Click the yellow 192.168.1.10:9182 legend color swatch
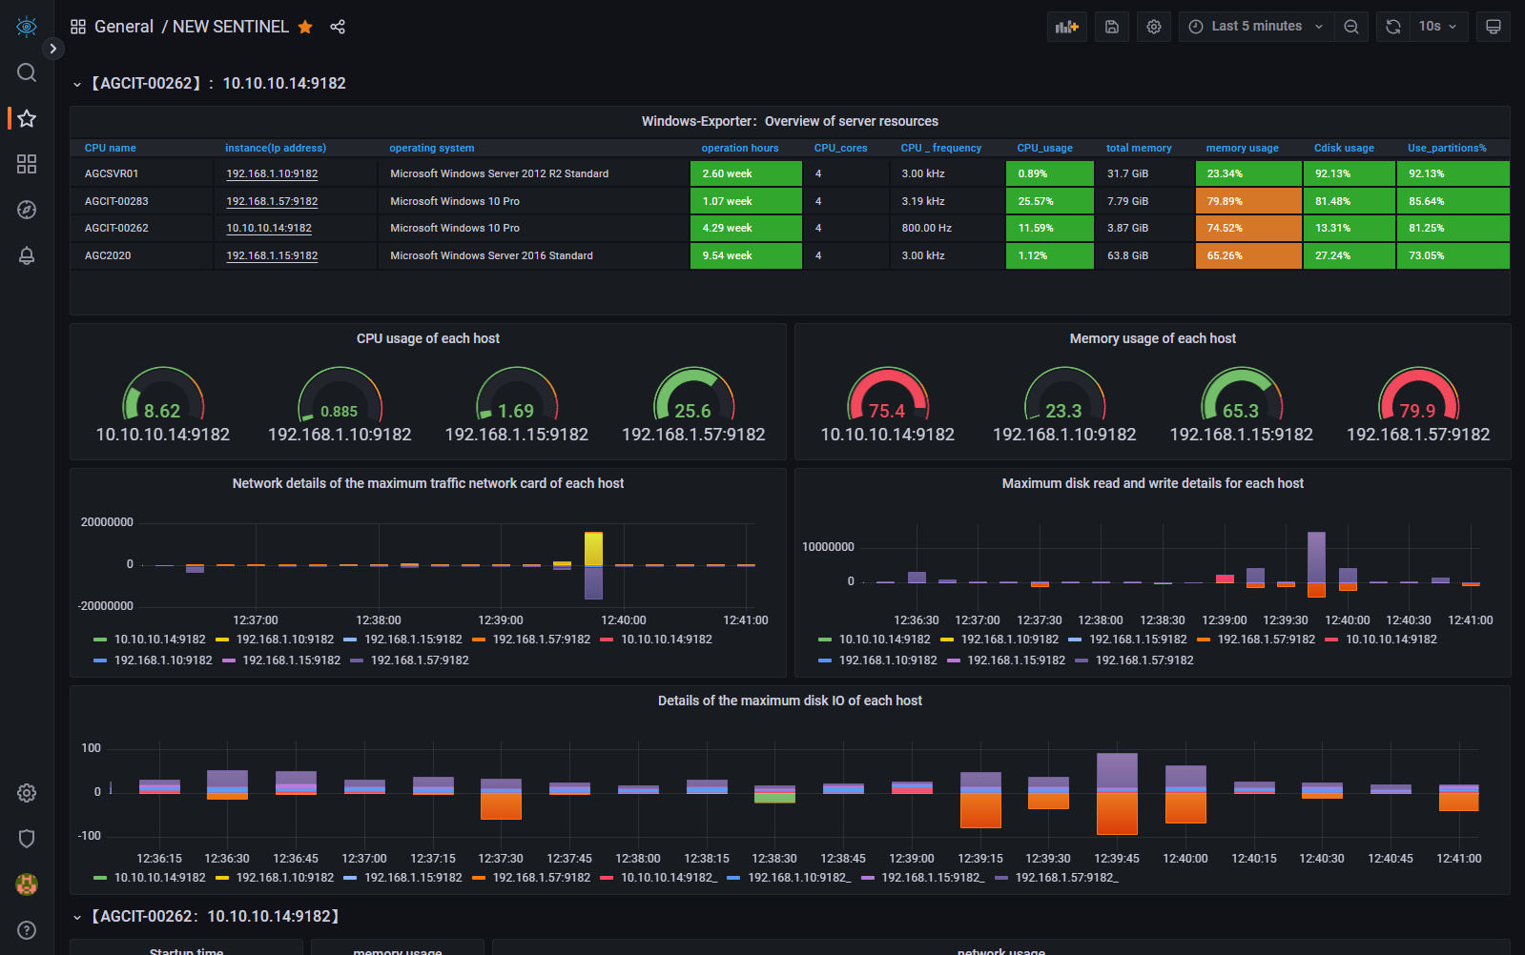Image resolution: width=1525 pixels, height=955 pixels. (222, 640)
